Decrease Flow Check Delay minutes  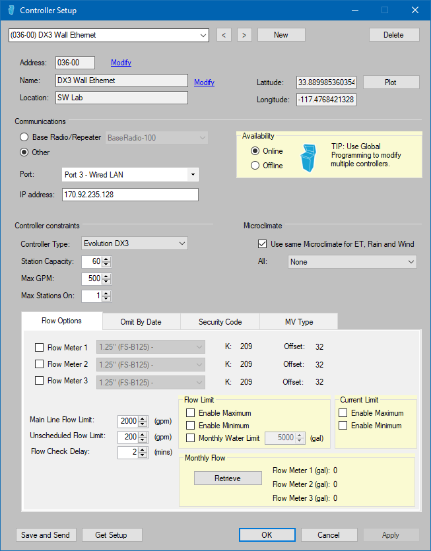click(143, 455)
